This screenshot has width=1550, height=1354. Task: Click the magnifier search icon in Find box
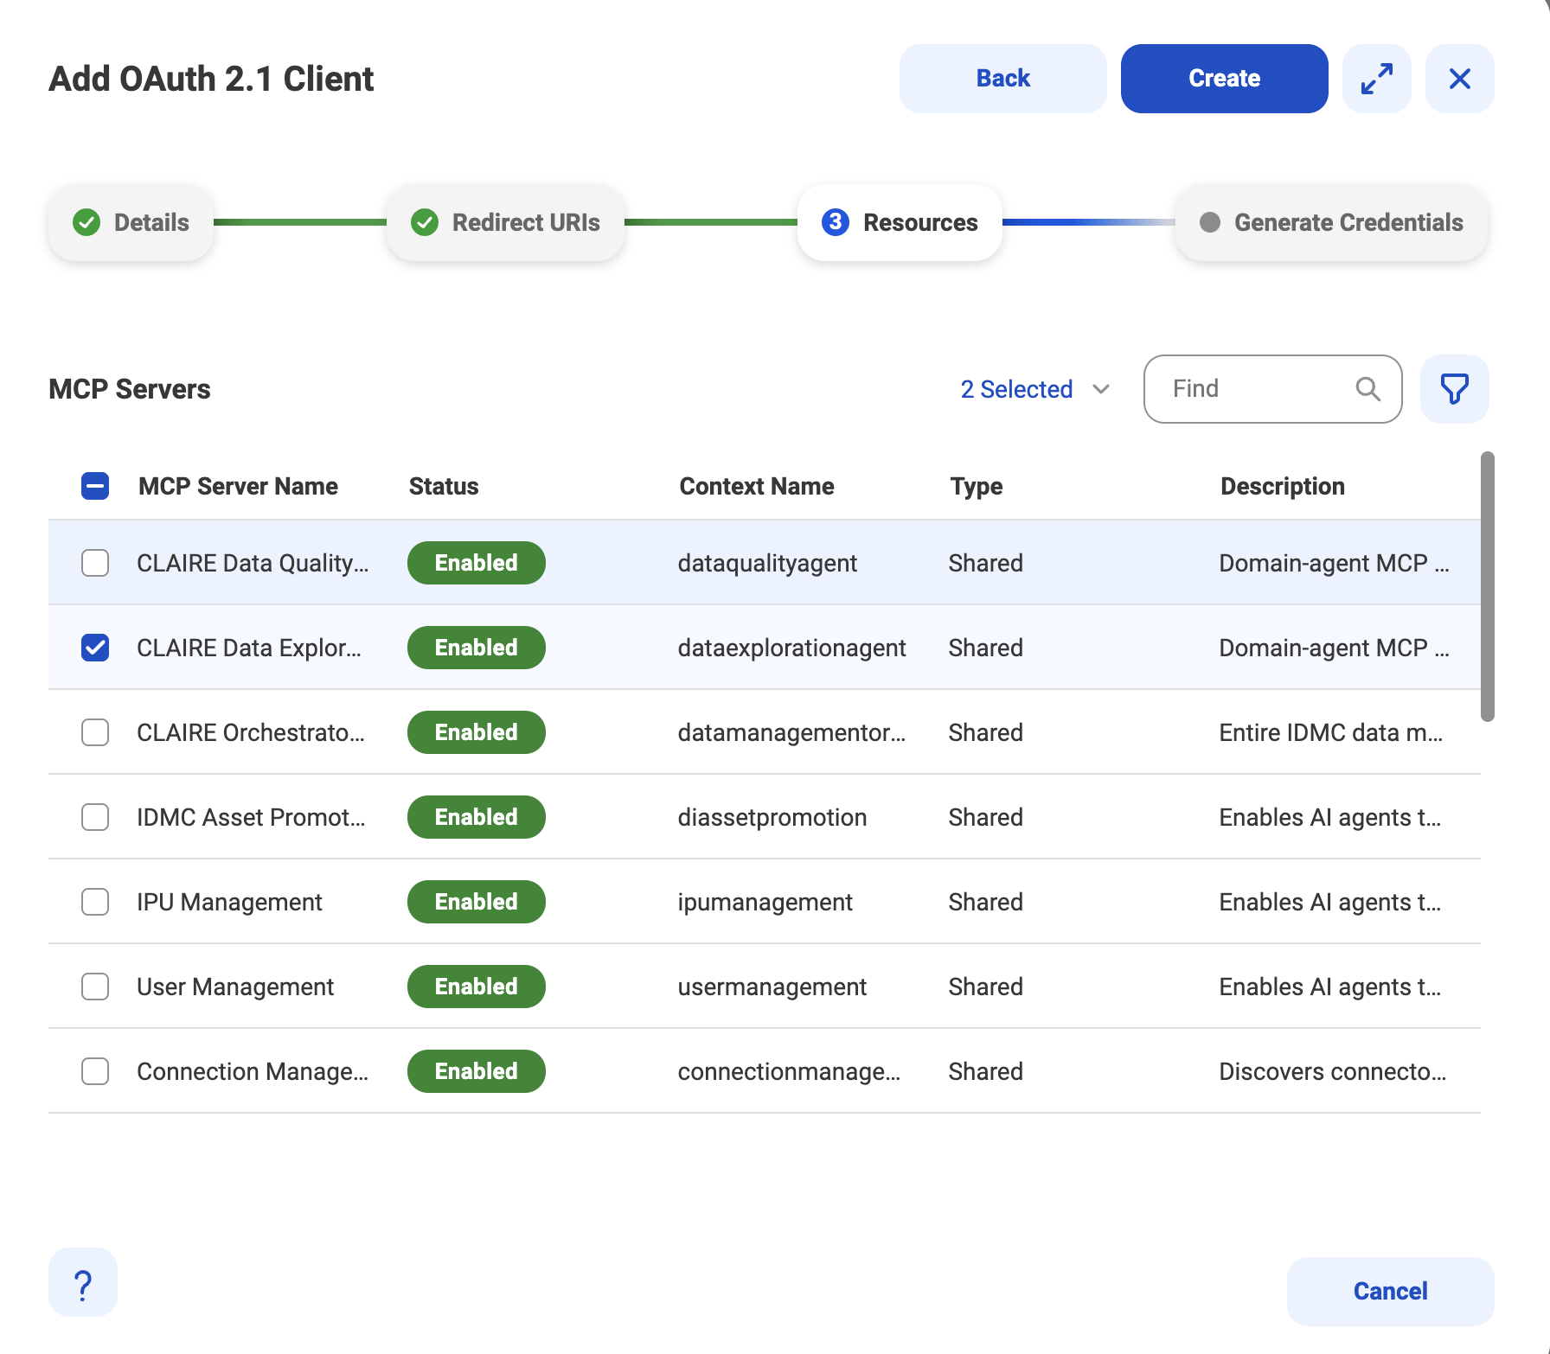pyautogui.click(x=1367, y=389)
